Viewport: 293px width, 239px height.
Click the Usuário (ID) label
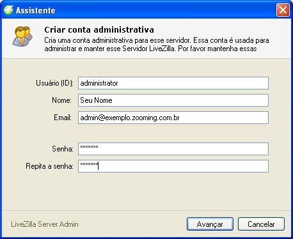[54, 83]
